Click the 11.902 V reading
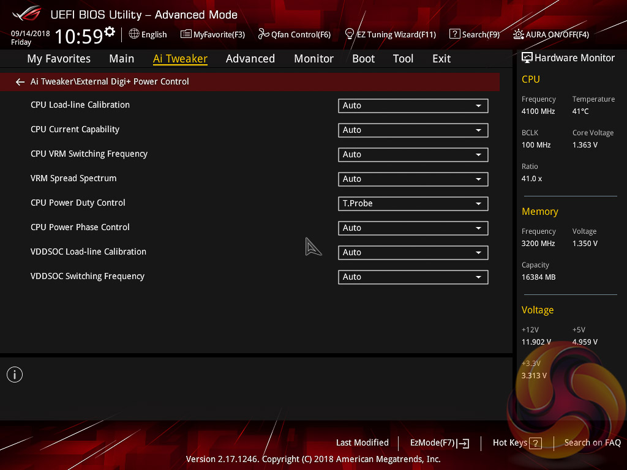 [536, 342]
